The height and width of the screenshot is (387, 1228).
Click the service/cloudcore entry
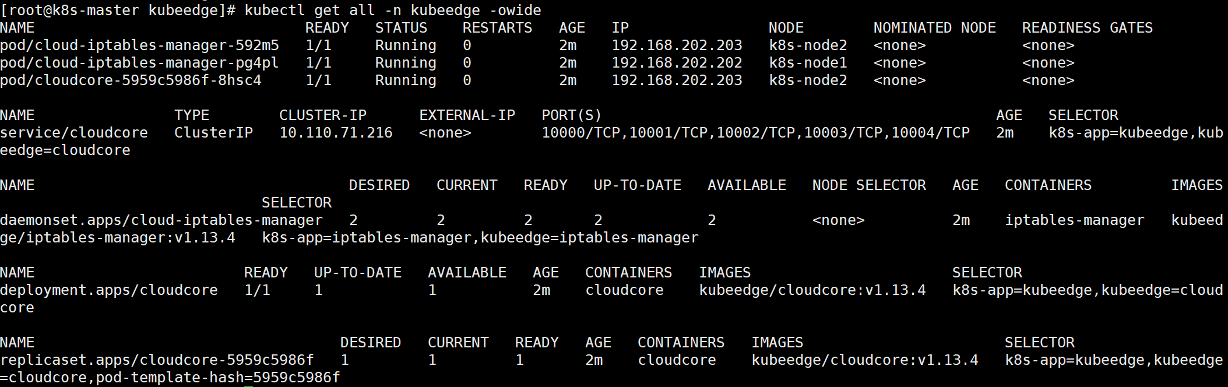click(x=74, y=133)
